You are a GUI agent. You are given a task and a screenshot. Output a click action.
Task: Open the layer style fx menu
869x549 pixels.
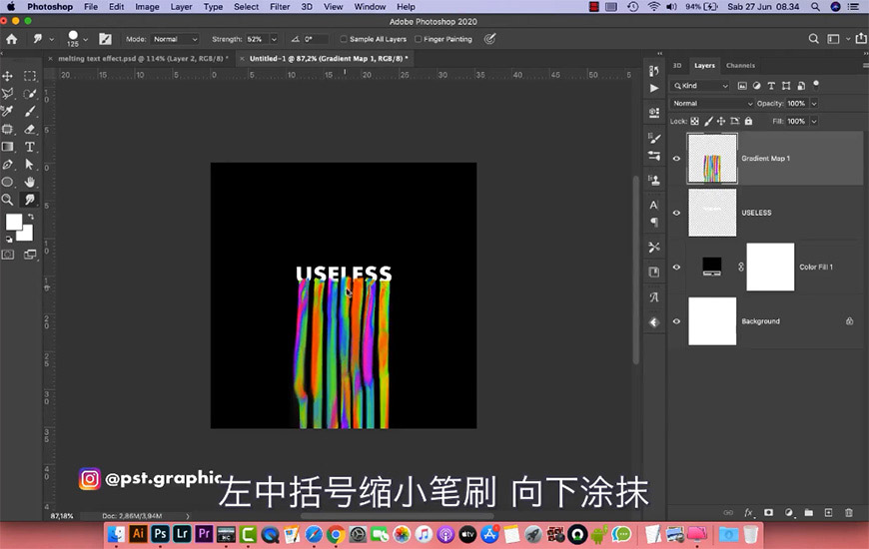pyautogui.click(x=749, y=512)
